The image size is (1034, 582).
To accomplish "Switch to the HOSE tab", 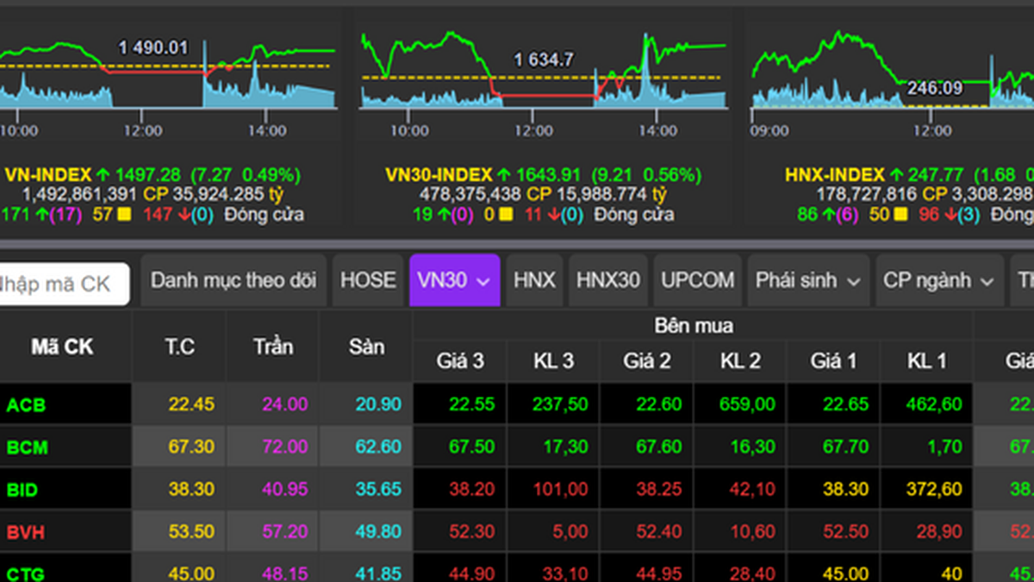I will (368, 280).
